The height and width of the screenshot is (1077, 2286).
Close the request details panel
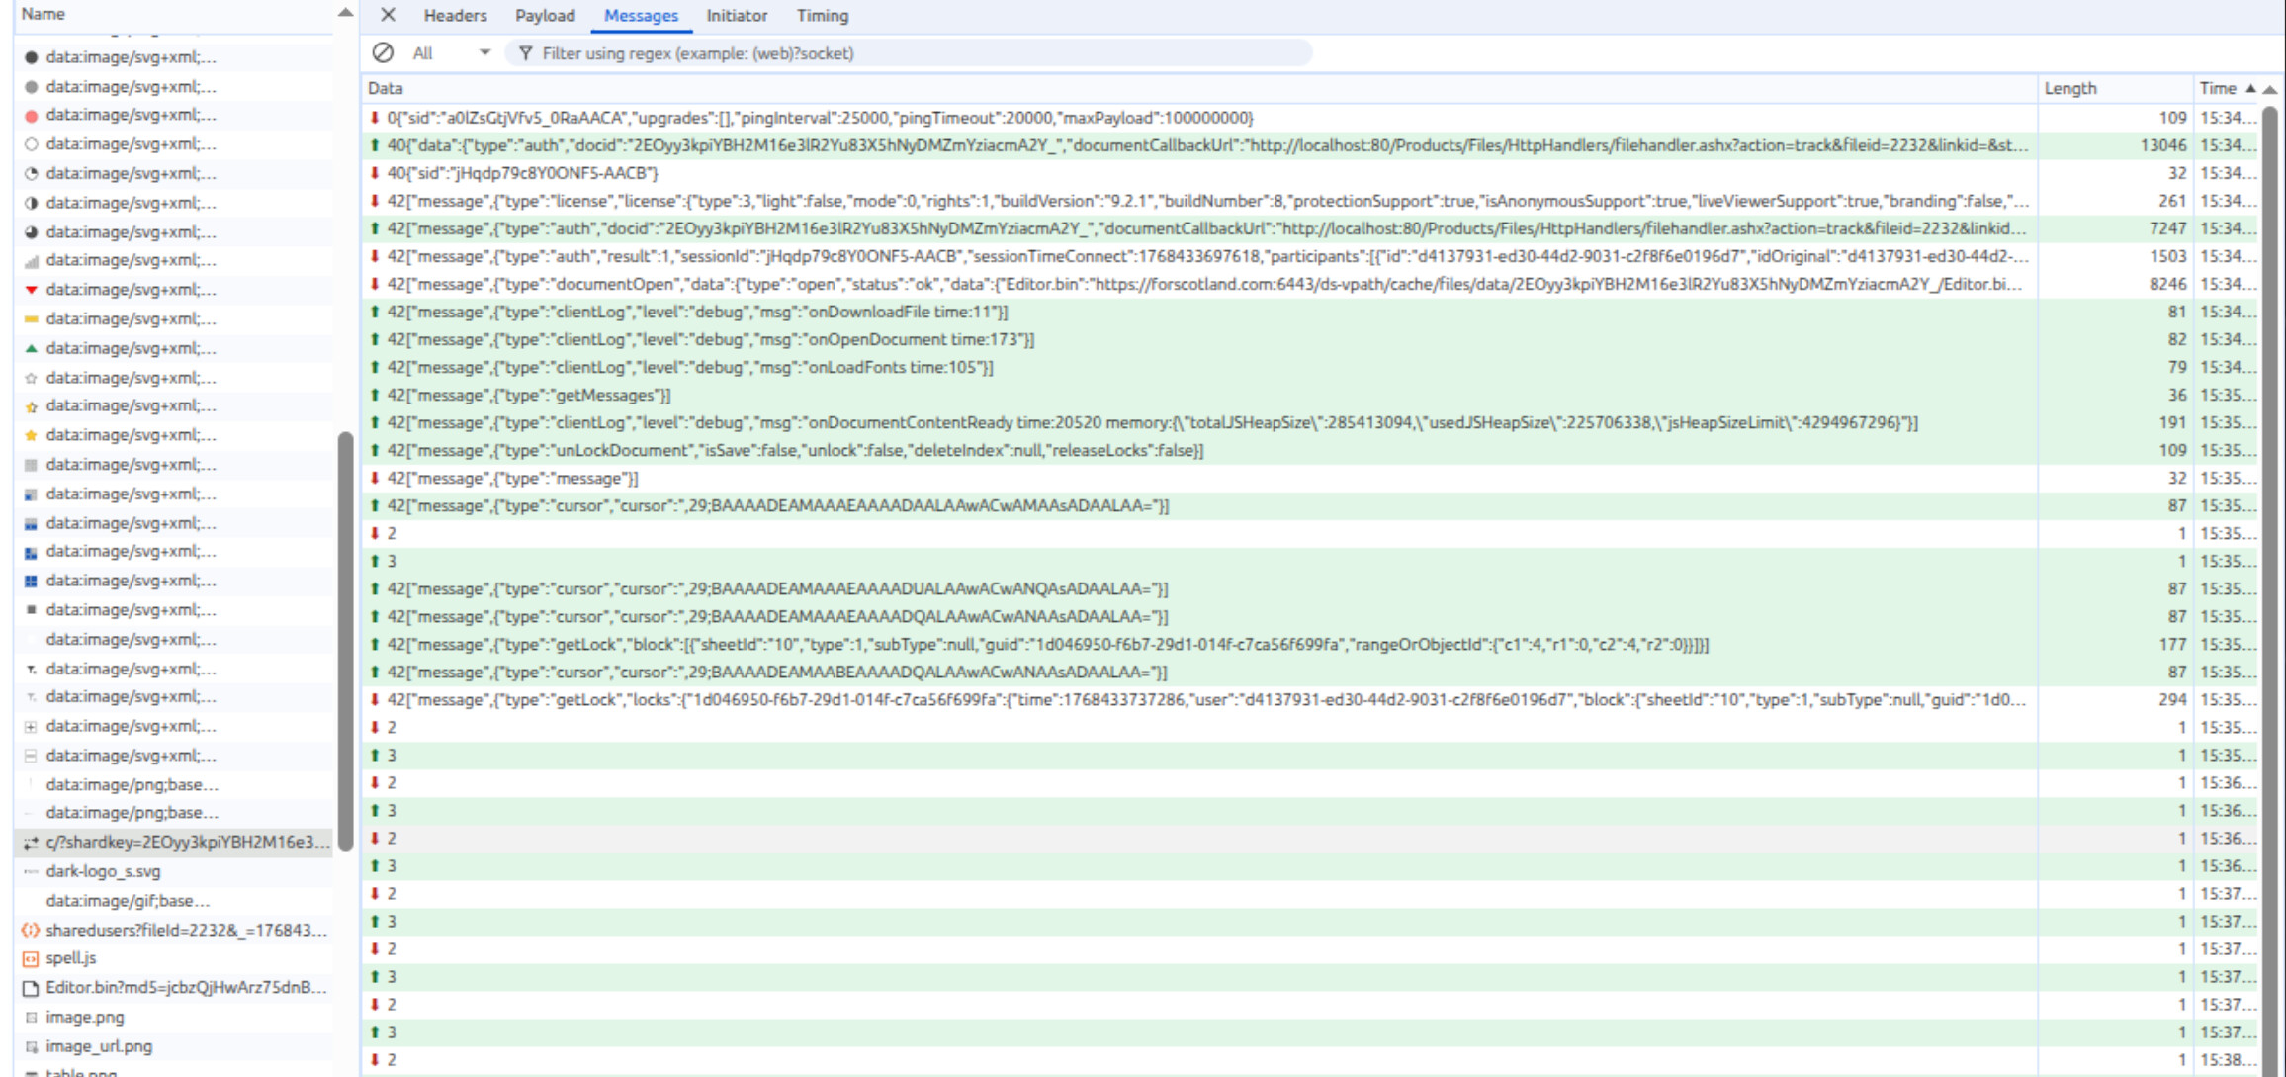coord(388,15)
